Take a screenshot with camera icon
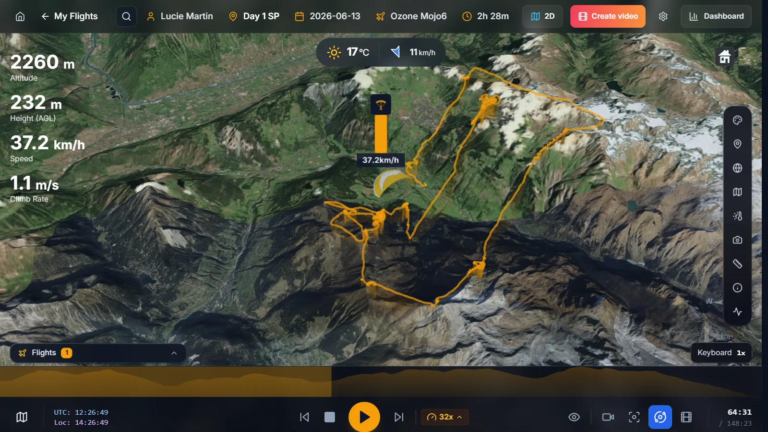768x432 pixels. click(x=738, y=240)
